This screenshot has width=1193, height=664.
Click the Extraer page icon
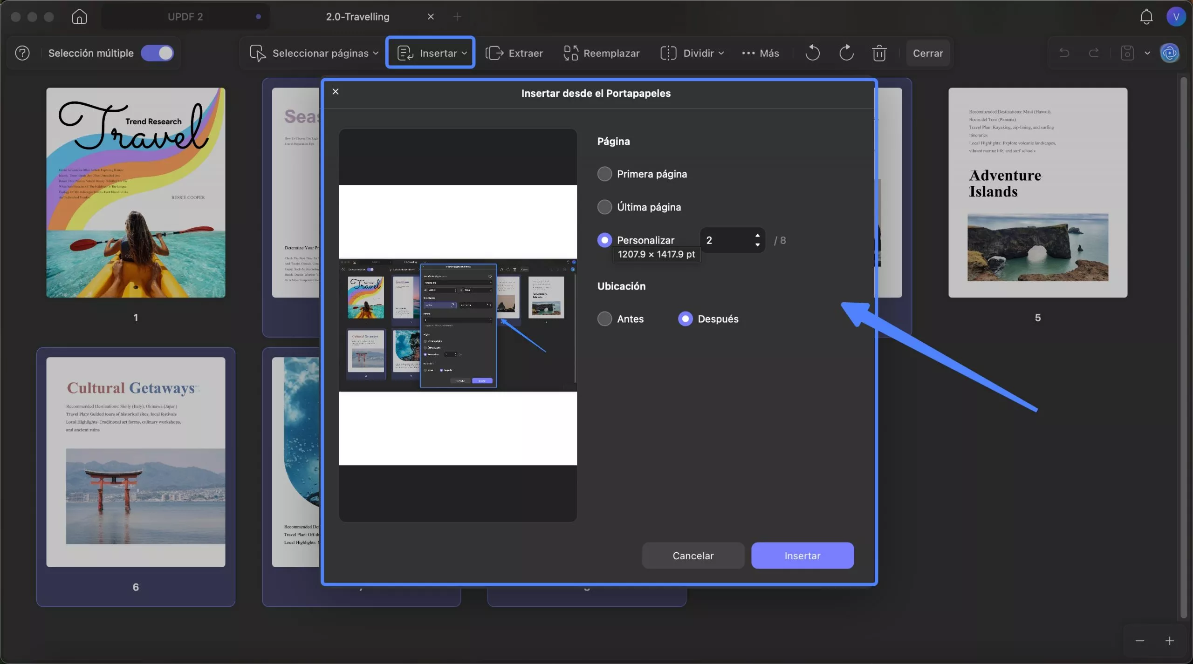tap(494, 53)
